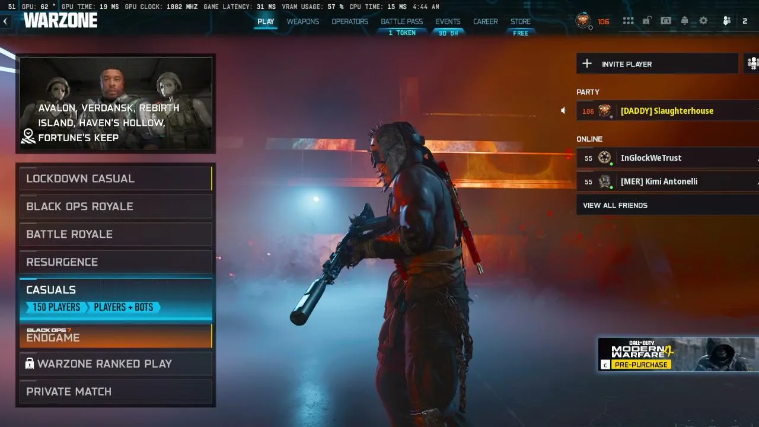Open PRIVATE MATCH
Image resolution: width=759 pixels, height=427 pixels.
coord(116,391)
